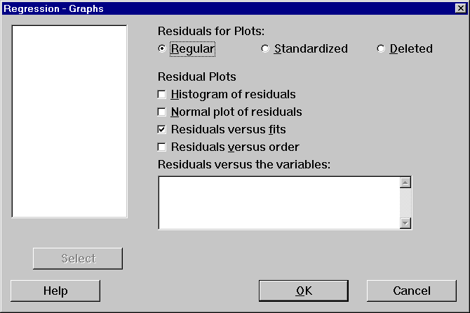Choose Standardized residuals for plots
The width and height of the screenshot is (470, 313).
pyautogui.click(x=265, y=48)
